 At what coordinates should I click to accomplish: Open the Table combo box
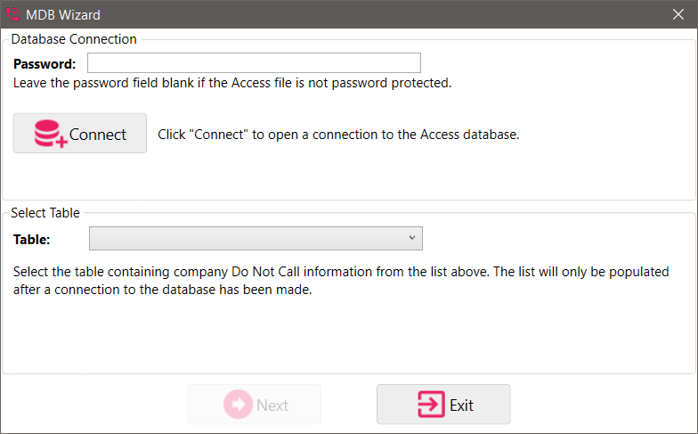click(256, 239)
